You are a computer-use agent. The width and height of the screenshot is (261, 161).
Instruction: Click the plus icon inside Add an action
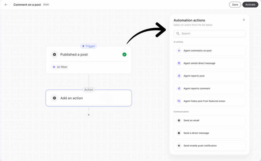point(54,98)
